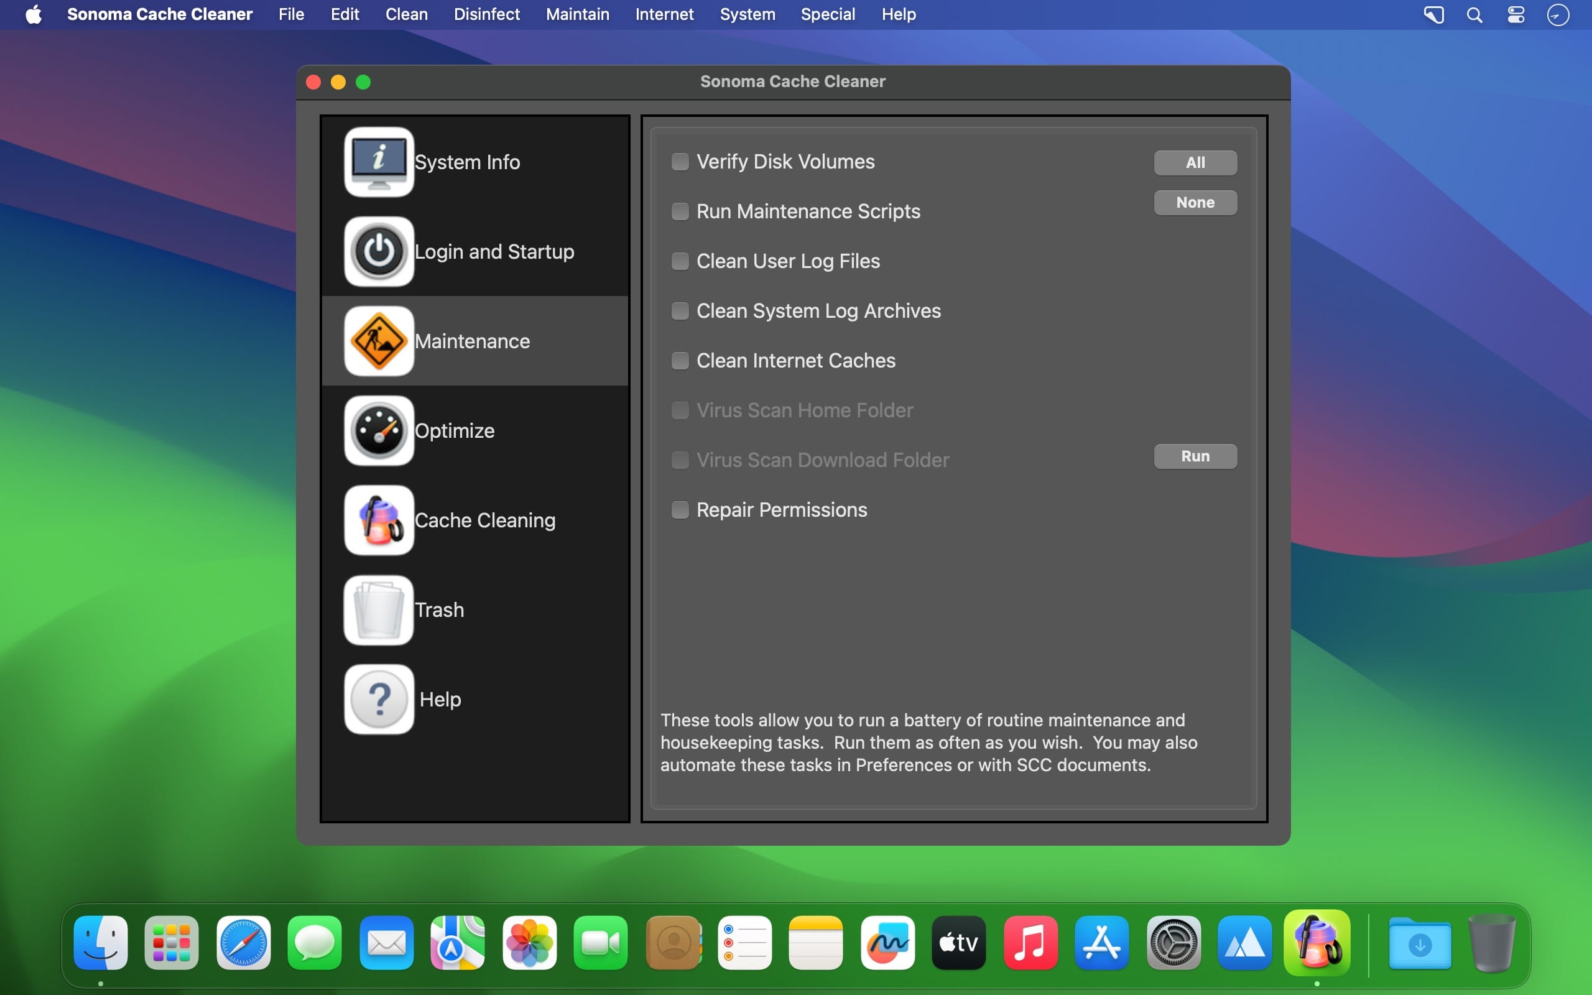Image resolution: width=1592 pixels, height=995 pixels.
Task: Open the Internet menu
Action: (x=664, y=14)
